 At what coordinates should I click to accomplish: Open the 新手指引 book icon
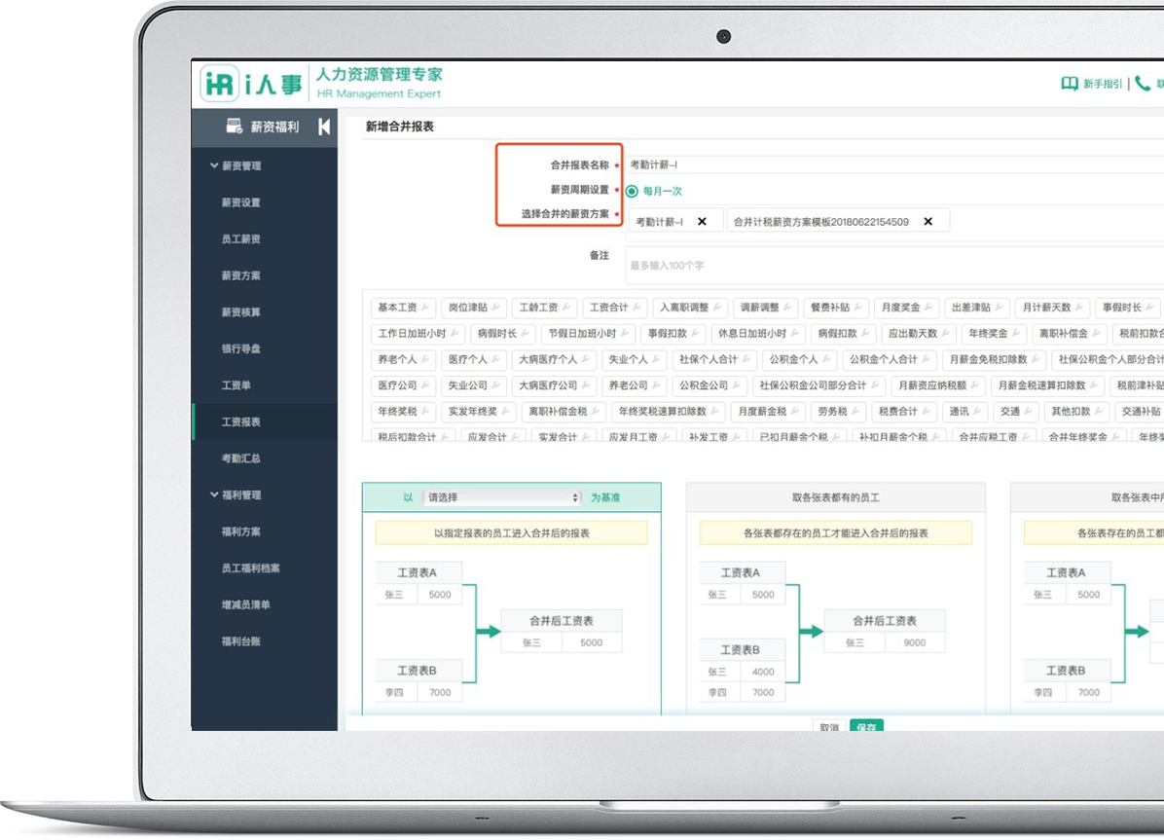(x=1069, y=84)
